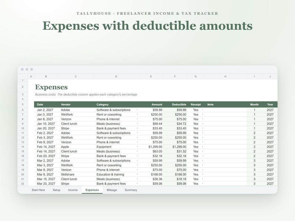295x221 pixels.
Task: Expand category dropdown on Feb 14 Apple row
Action: (x=137, y=147)
